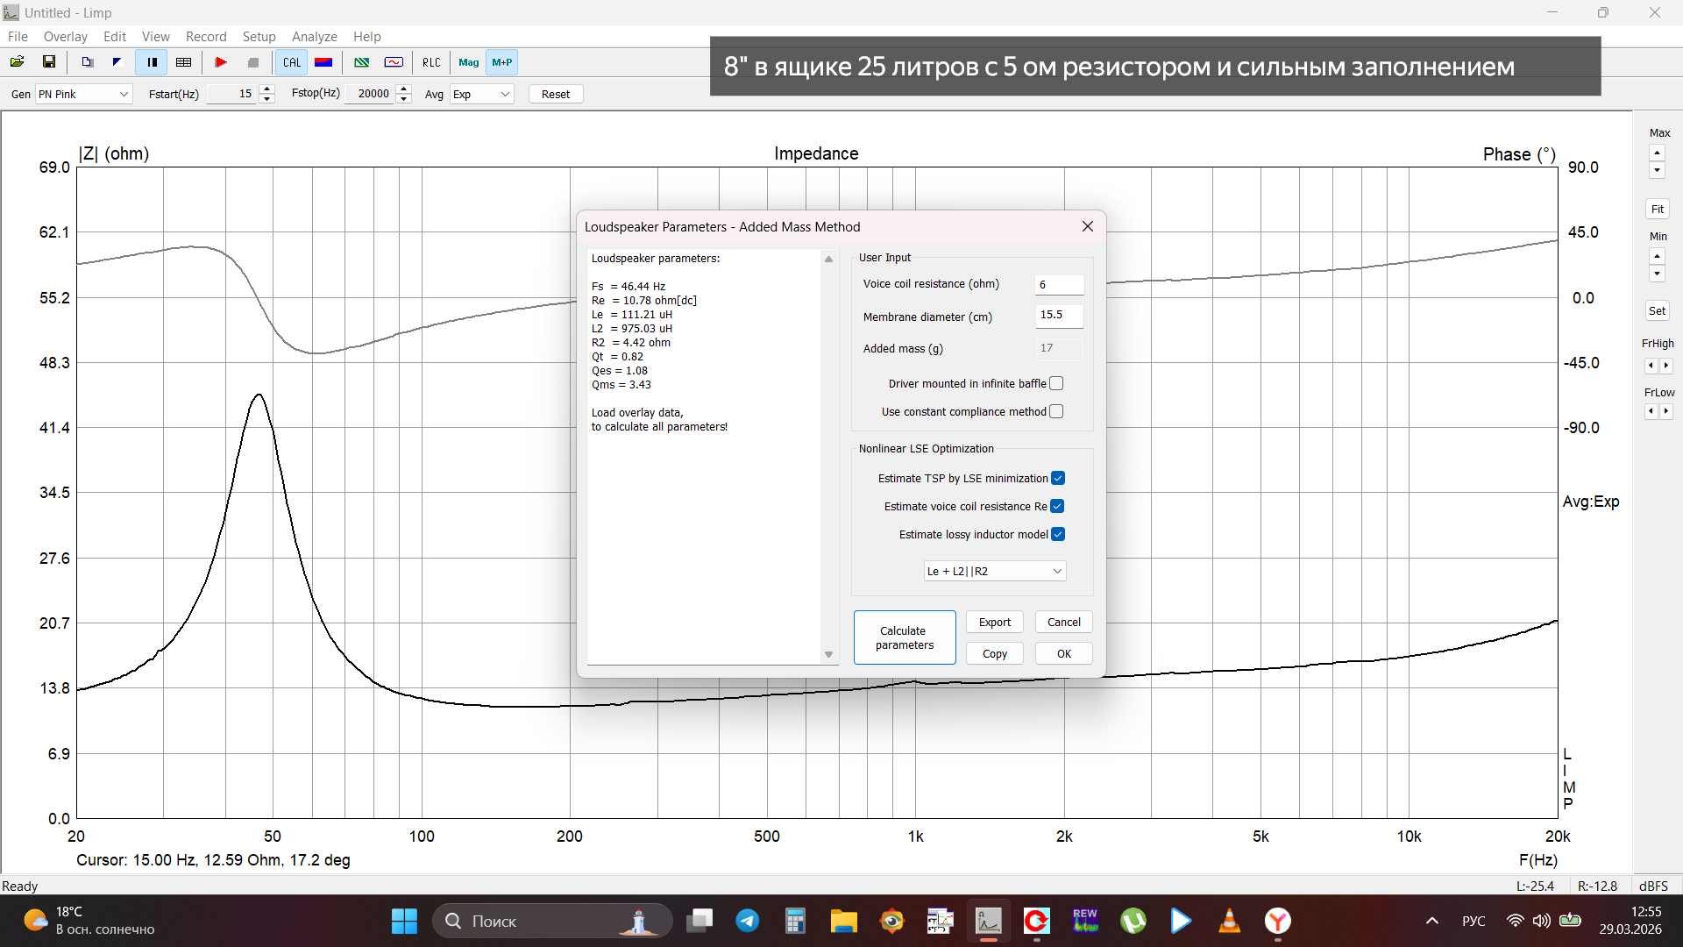Open the Overlay menu
Viewport: 1683px width, 947px height.
point(66,36)
